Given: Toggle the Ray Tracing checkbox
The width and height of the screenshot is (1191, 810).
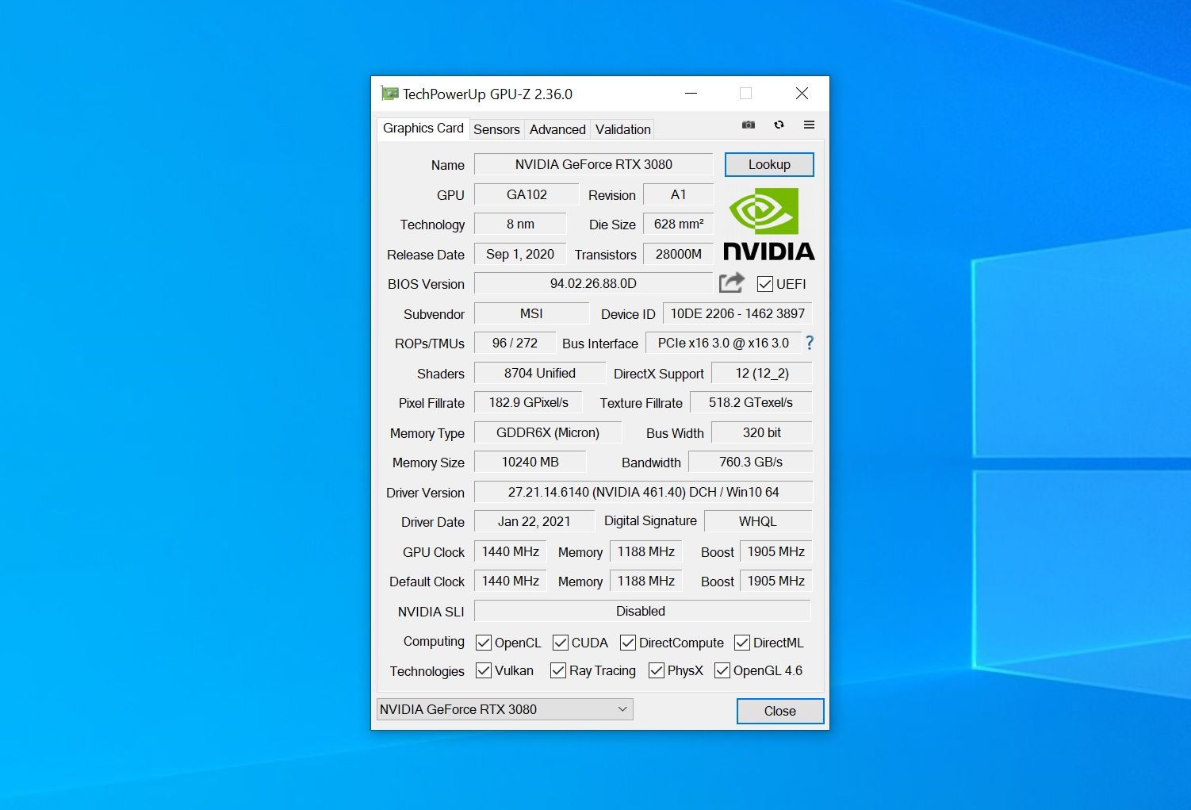Looking at the screenshot, I should [558, 670].
